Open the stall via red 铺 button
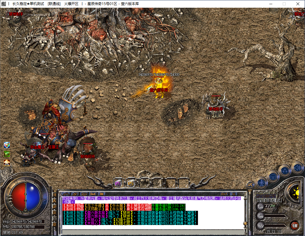Image resolution: width=305 pixels, height=236 pixels. (295, 226)
